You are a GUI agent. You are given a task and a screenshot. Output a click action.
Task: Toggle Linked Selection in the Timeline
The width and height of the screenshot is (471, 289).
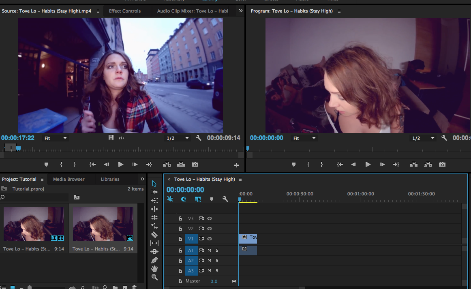coord(198,199)
